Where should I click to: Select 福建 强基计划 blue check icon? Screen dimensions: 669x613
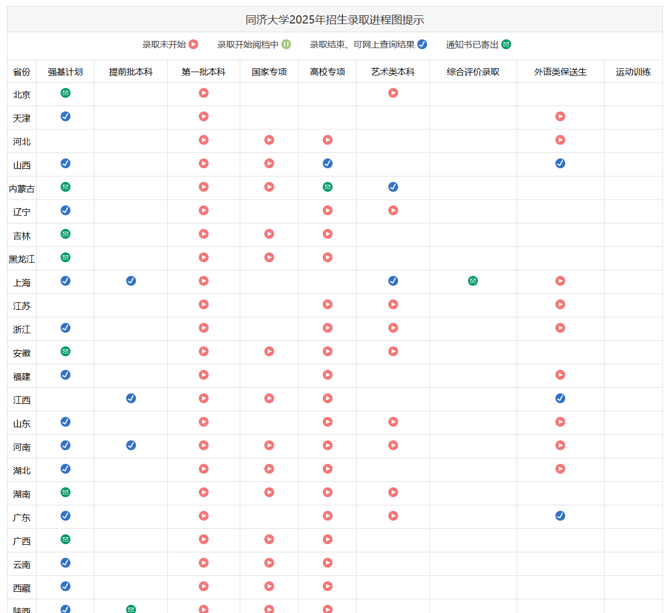(66, 375)
